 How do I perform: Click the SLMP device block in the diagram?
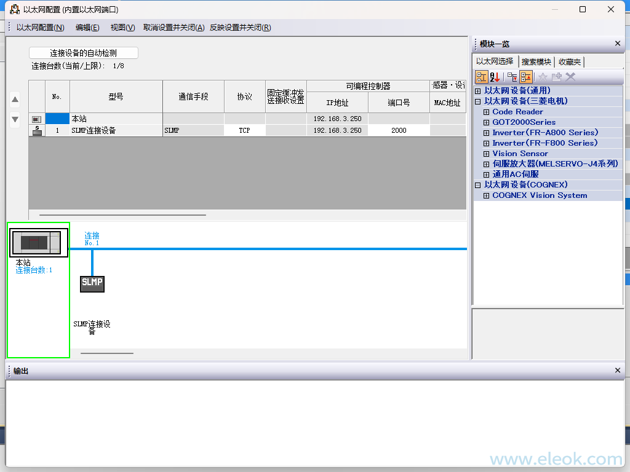[x=92, y=283]
